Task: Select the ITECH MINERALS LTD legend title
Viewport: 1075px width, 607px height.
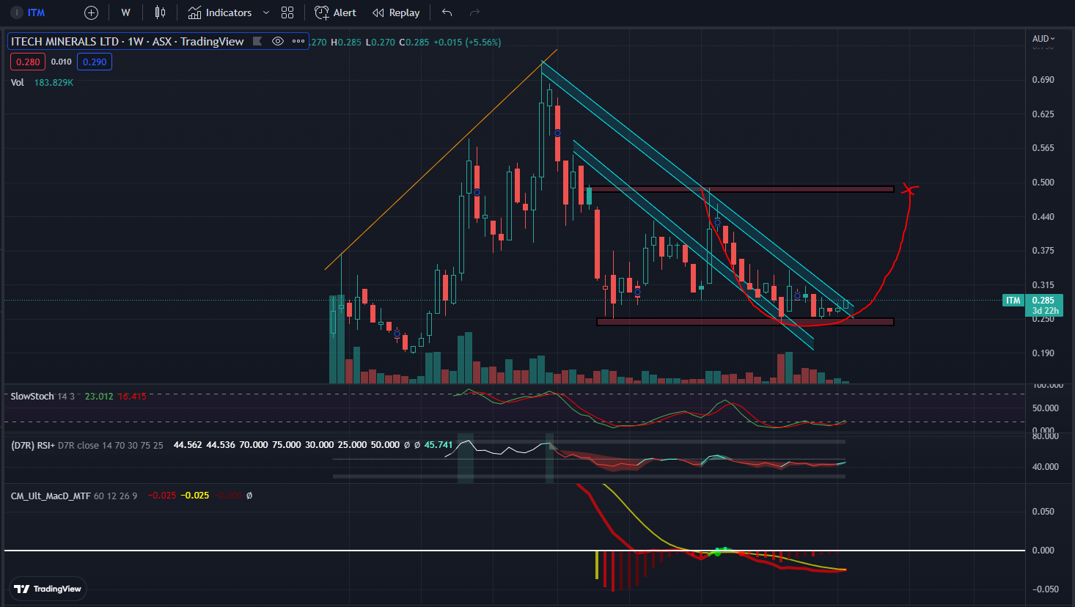Action: coord(128,41)
